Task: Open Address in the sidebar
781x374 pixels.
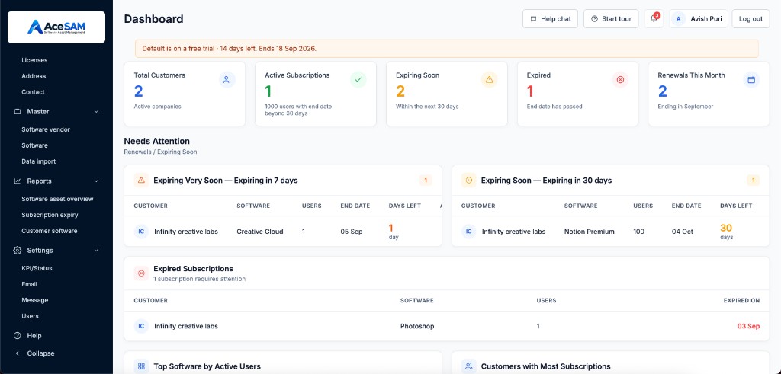Action: tap(34, 76)
